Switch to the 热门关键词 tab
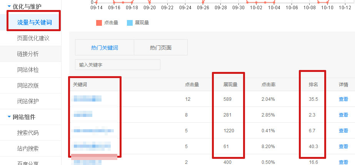Screen dimensions: 355x165 [105, 48]
